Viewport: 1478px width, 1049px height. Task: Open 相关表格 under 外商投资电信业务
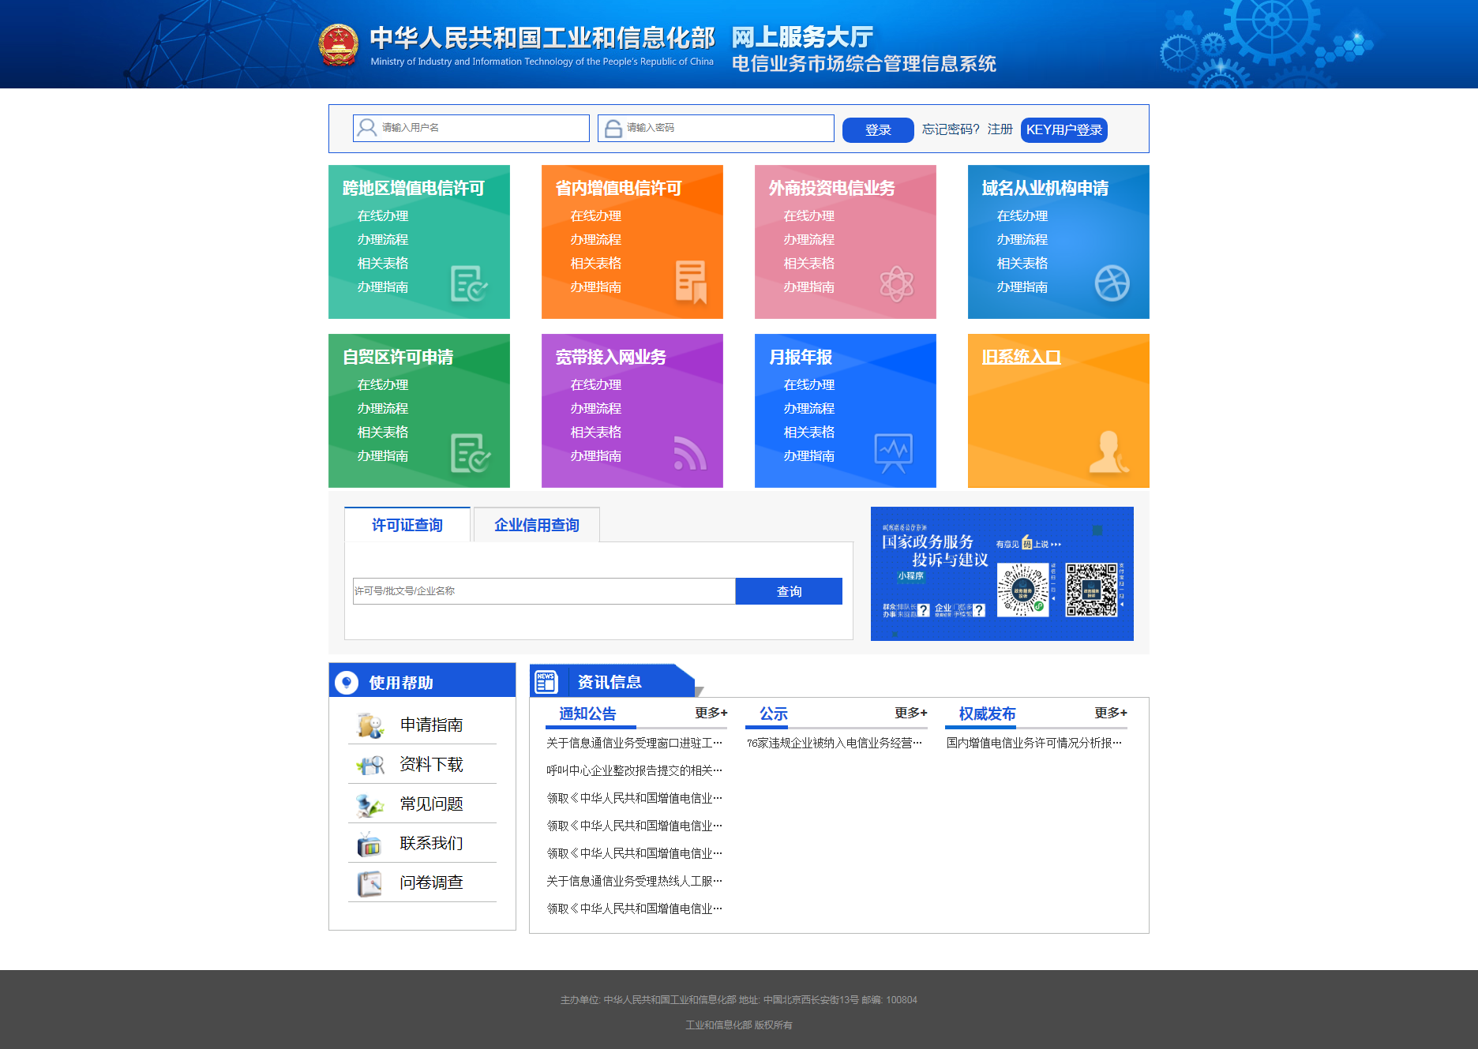click(809, 263)
